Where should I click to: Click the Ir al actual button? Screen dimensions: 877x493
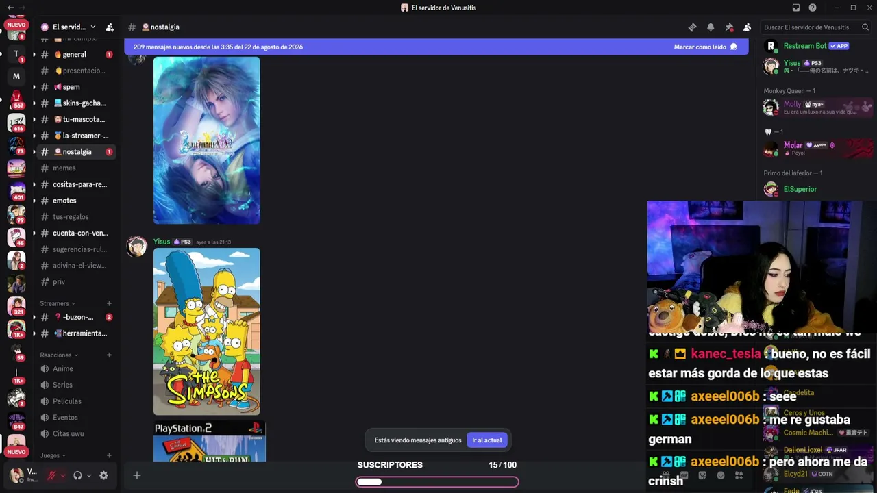point(486,440)
